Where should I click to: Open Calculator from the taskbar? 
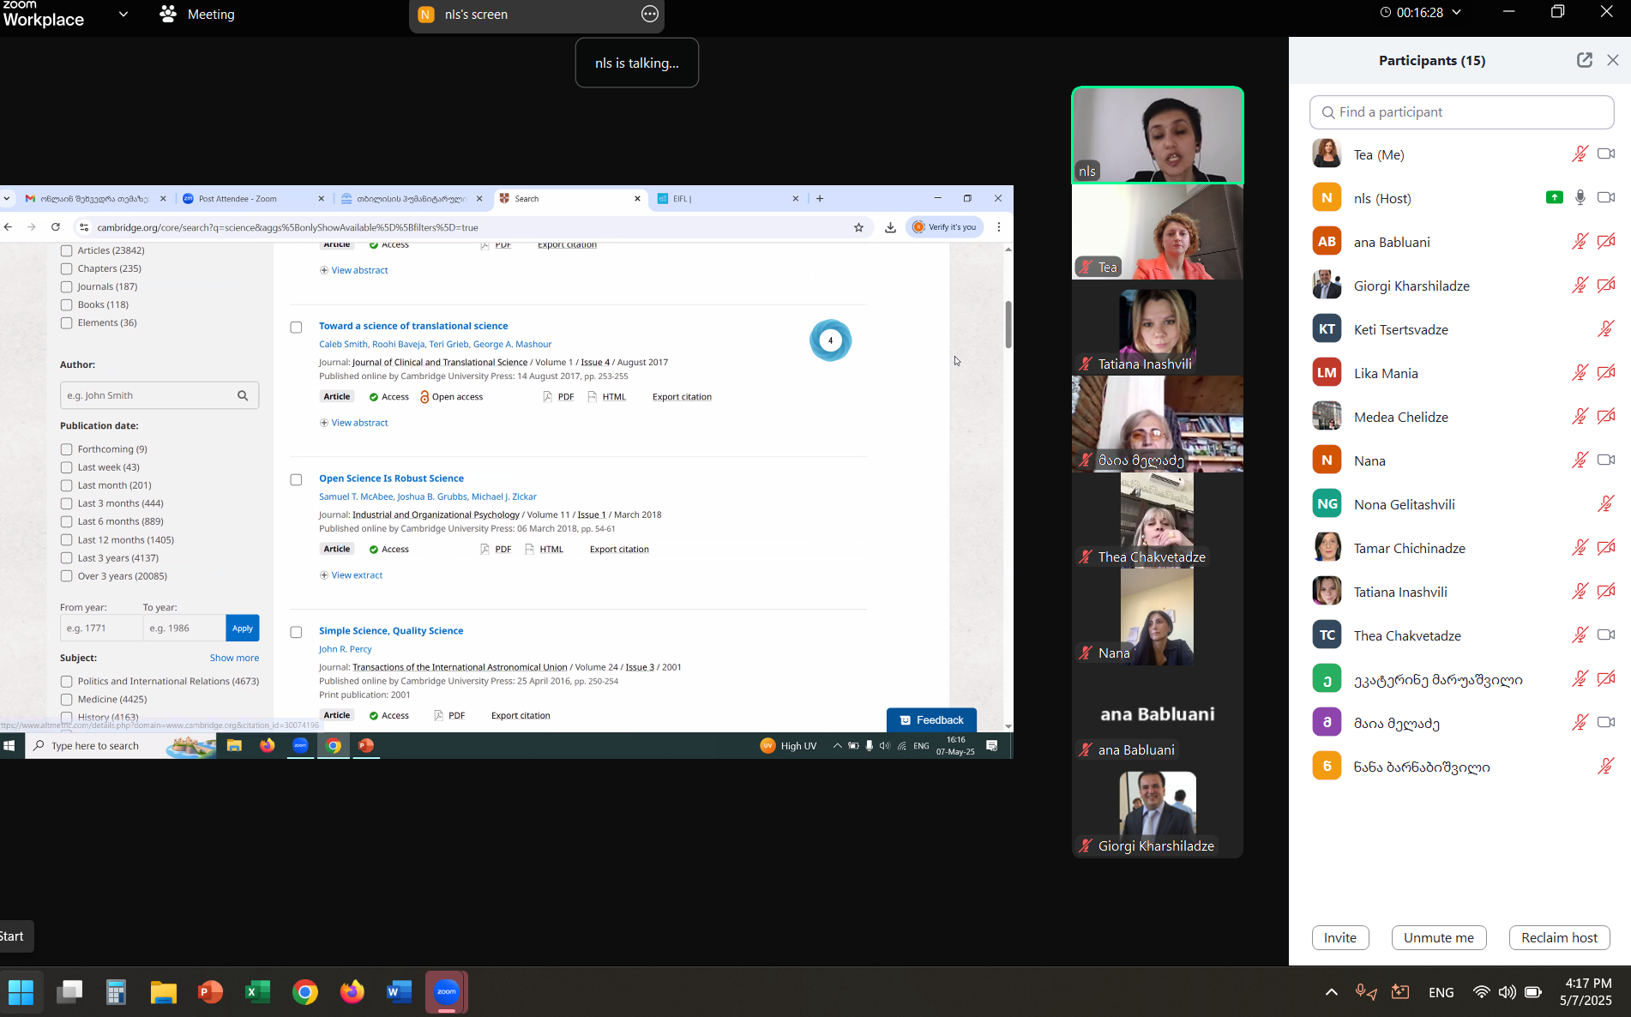coord(116,992)
